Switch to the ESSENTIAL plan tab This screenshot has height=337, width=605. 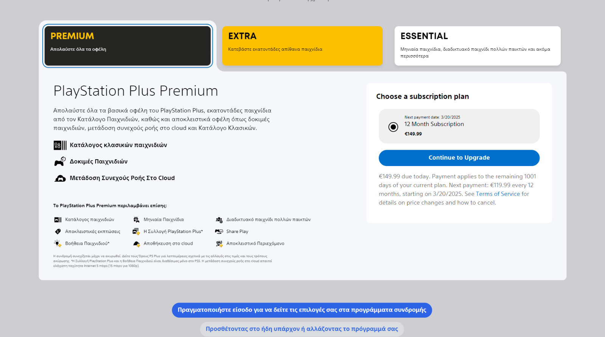click(x=478, y=46)
